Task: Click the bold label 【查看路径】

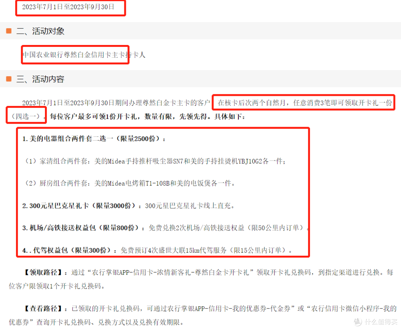Action: pyautogui.click(x=43, y=309)
